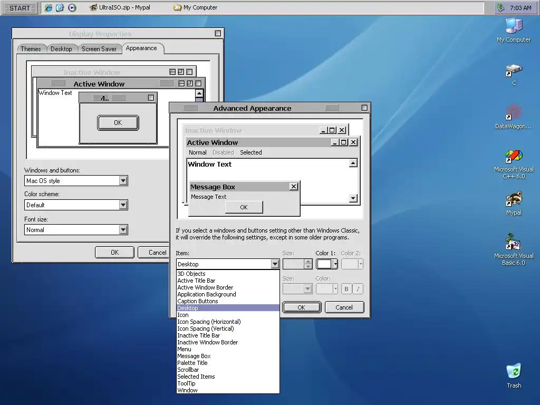The image size is (540, 405).
Task: Choose Icon Spacing (Vertical) from list
Action: click(228, 329)
